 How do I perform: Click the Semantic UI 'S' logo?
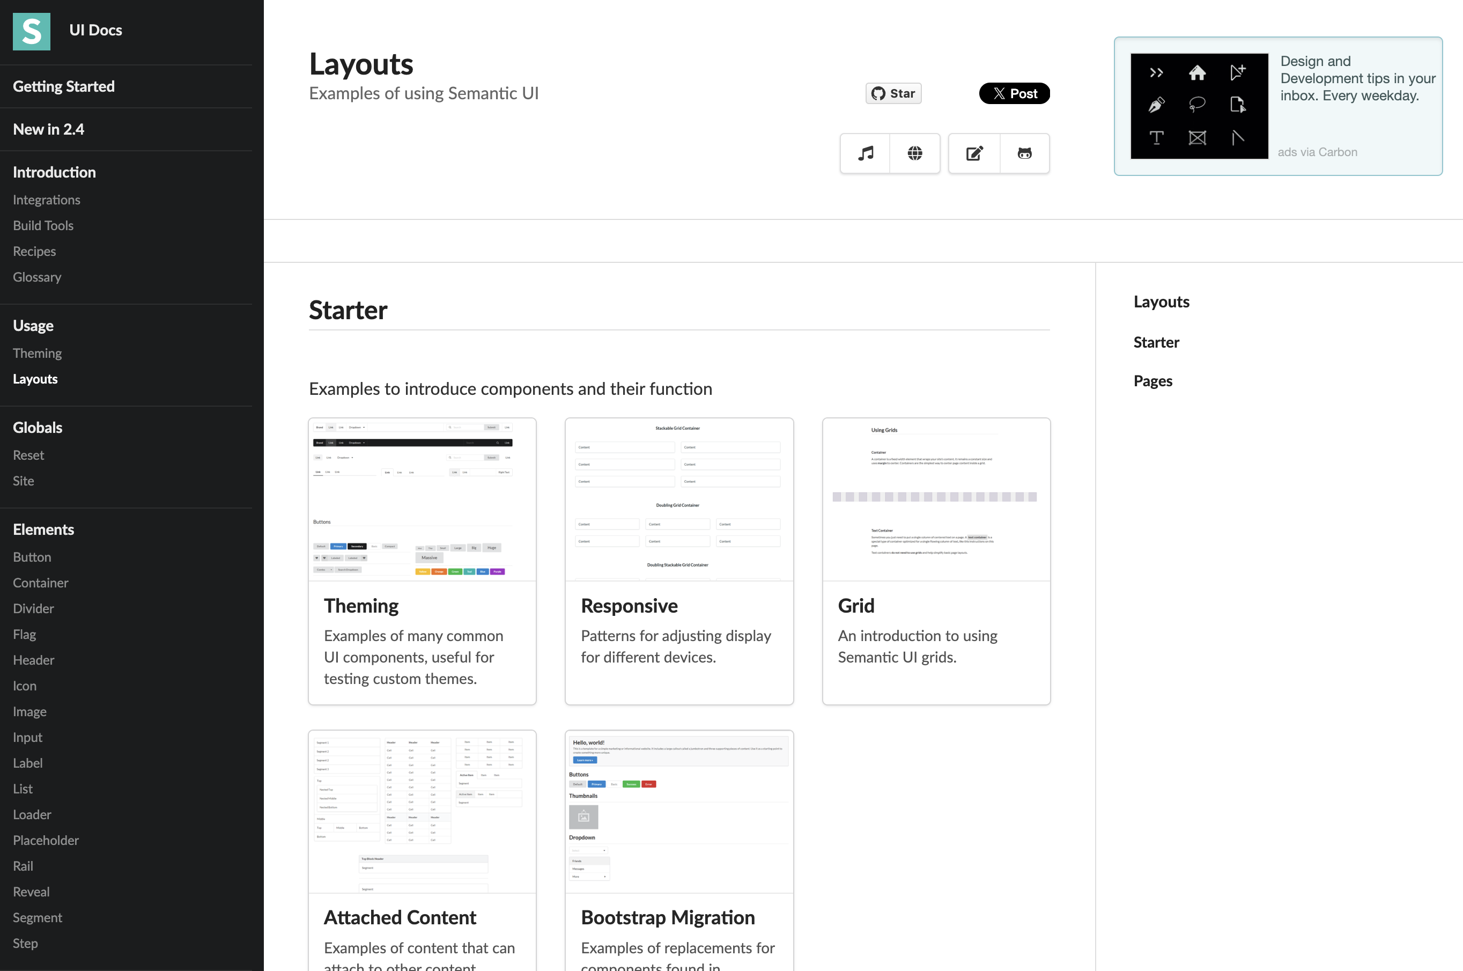click(32, 31)
